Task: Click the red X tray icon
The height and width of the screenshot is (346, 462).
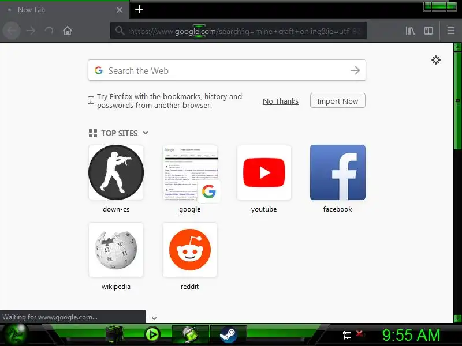Action: coord(360,334)
